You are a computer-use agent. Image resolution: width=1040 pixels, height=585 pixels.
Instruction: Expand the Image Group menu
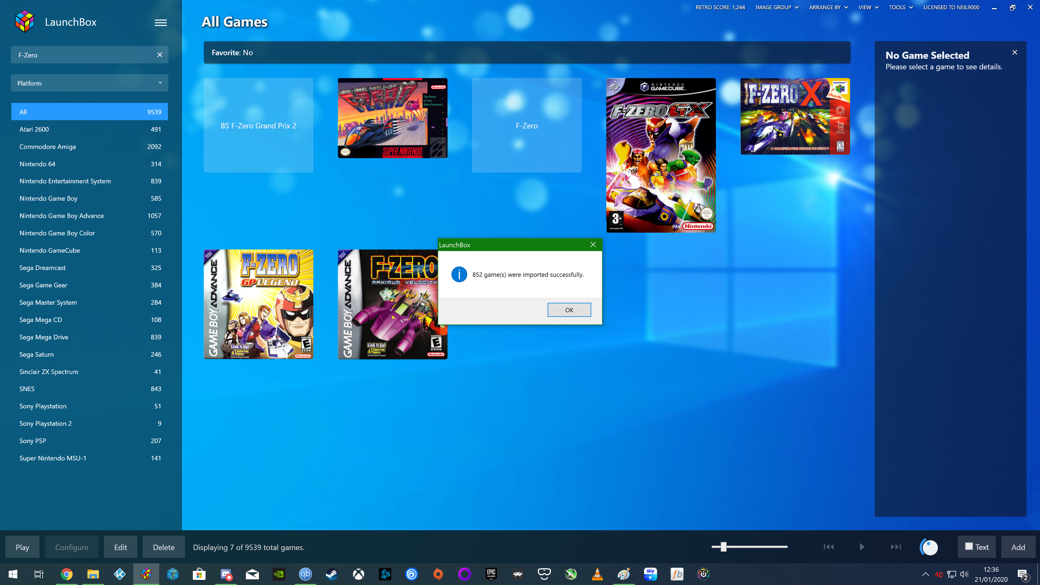coord(777,7)
